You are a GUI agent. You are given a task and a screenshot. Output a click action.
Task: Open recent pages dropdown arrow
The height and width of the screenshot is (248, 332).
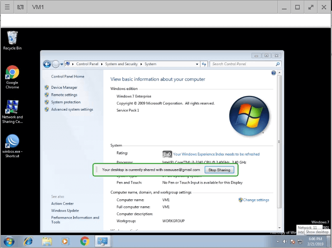tap(62, 64)
